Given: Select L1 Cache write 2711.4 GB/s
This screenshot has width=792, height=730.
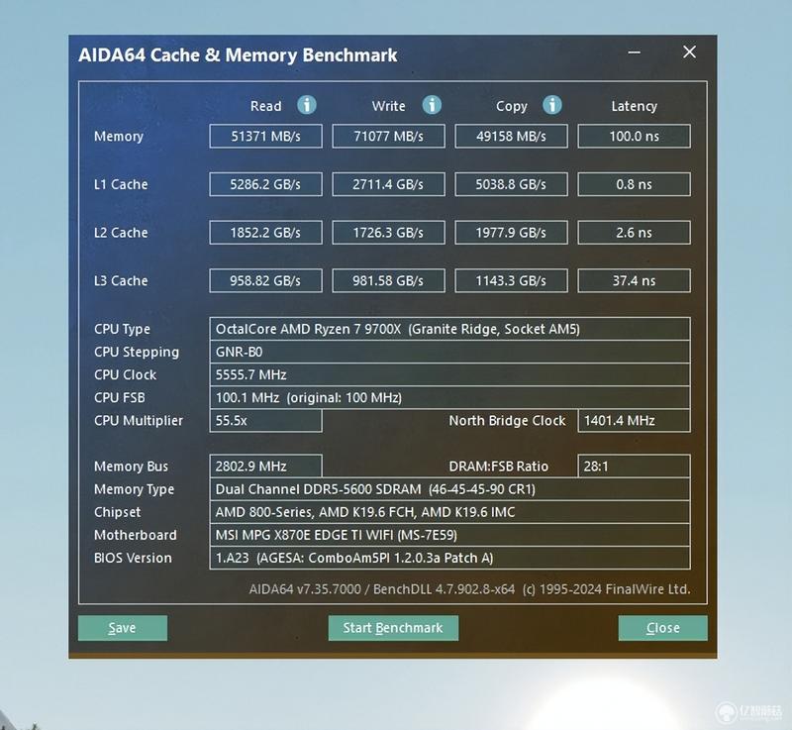Looking at the screenshot, I should [388, 184].
